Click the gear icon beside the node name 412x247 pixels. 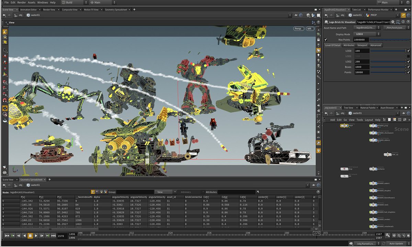tap(393, 22)
